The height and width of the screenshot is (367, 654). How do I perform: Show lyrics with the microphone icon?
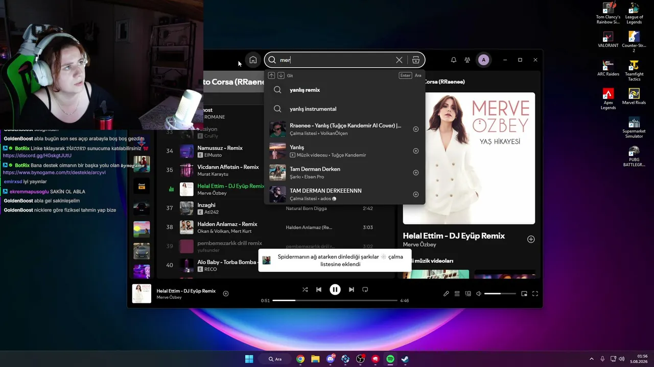pos(446,294)
